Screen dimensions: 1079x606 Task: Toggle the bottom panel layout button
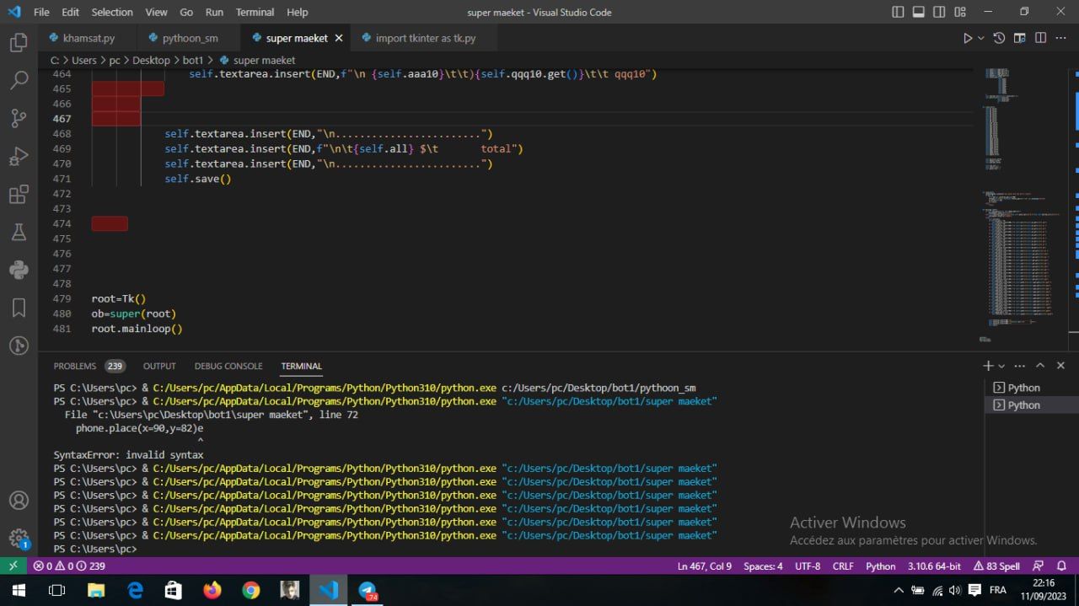point(918,12)
